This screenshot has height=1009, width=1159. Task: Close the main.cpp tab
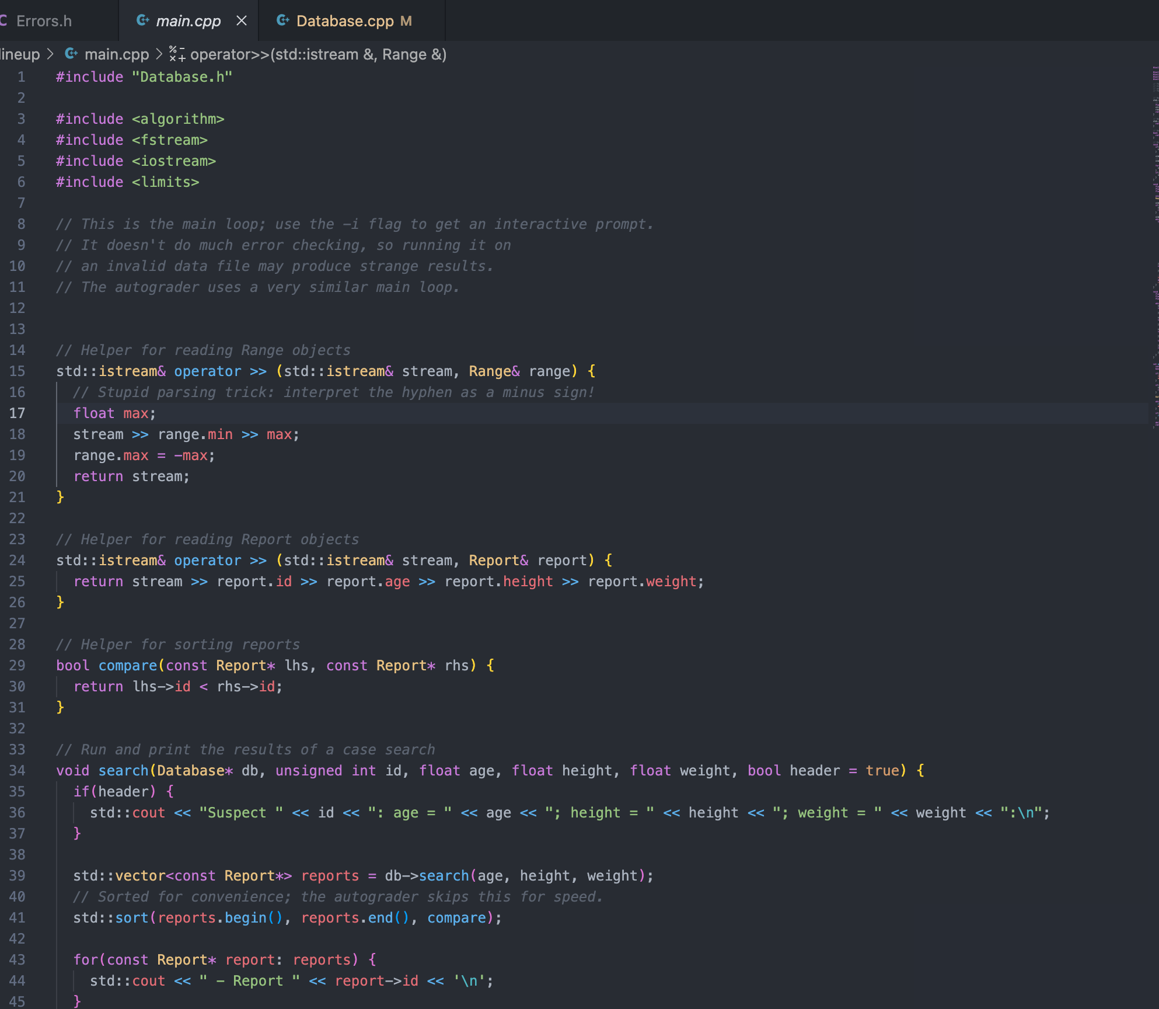pos(242,20)
